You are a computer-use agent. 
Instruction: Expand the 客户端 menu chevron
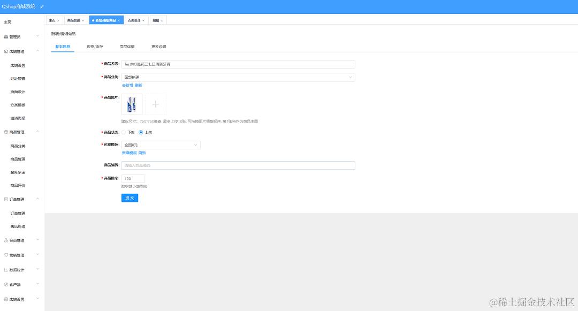coord(37,284)
